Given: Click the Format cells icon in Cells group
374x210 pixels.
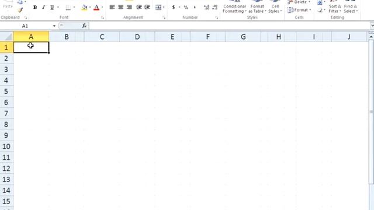Looking at the screenshot, I should click(290, 10).
